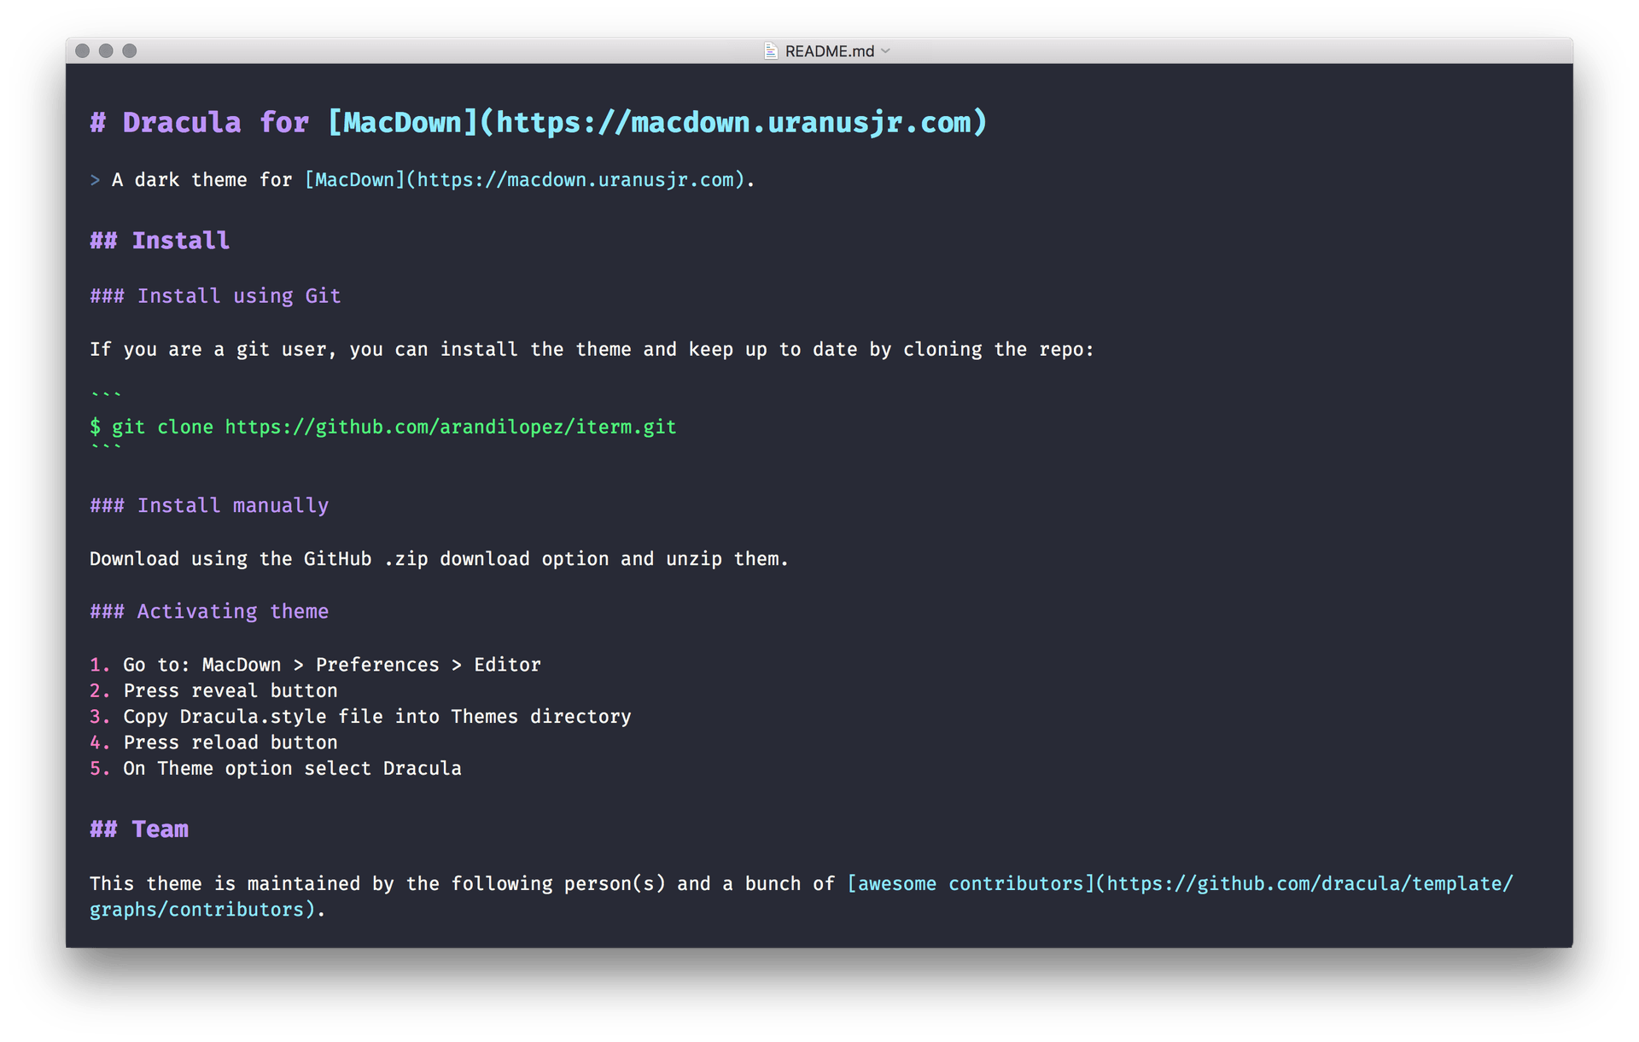Click the red close window button

pos(83,50)
